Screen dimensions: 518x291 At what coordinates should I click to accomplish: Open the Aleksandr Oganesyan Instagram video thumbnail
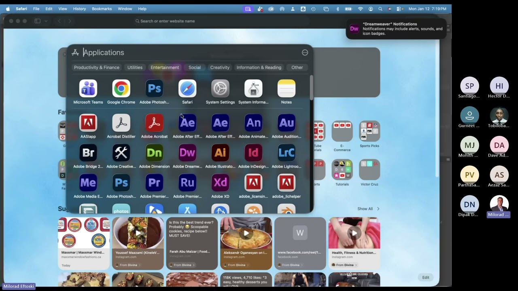click(x=246, y=233)
